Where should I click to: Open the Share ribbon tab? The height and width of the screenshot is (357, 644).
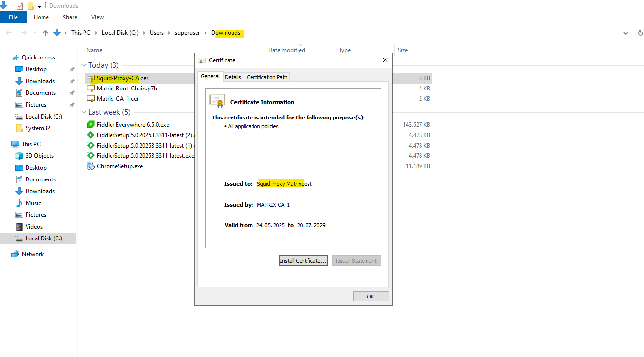point(70,17)
